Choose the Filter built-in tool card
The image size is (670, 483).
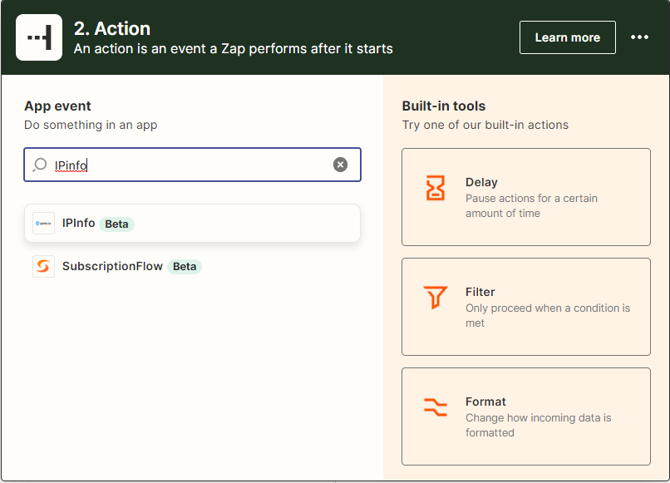[x=525, y=307]
